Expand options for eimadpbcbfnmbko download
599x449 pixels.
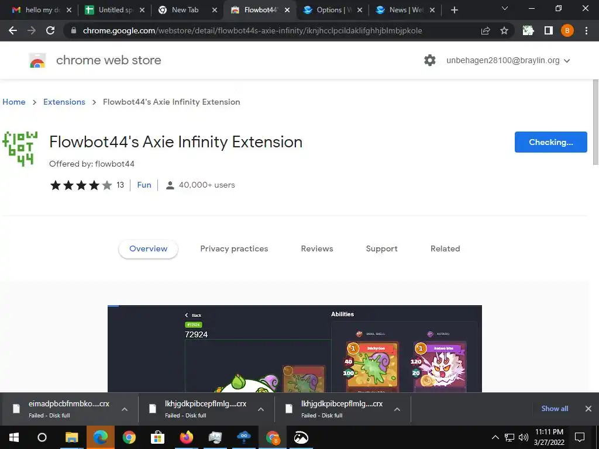(125, 409)
